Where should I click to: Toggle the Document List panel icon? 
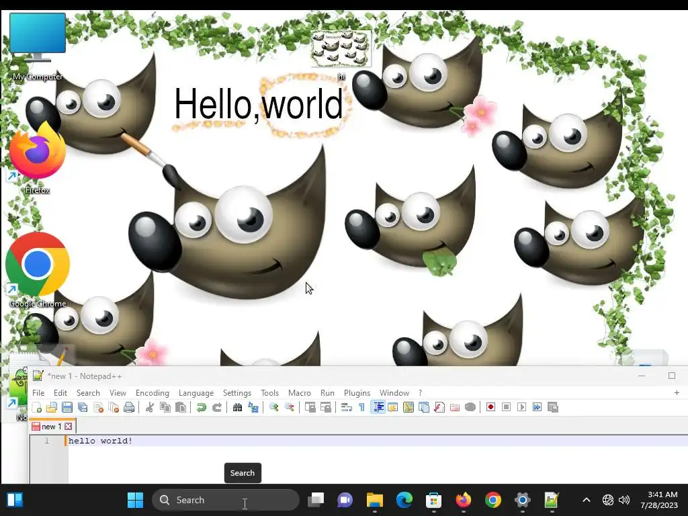tap(424, 408)
